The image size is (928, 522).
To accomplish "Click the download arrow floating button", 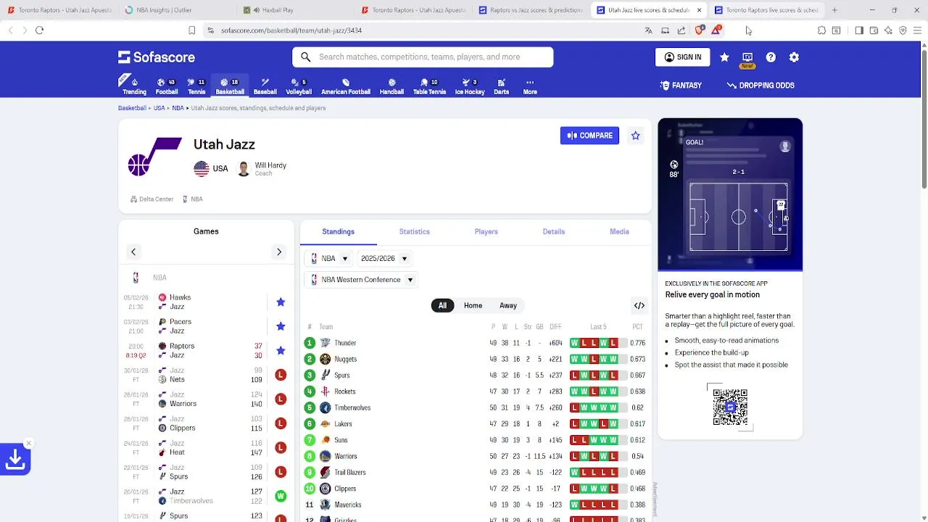I will (15, 460).
